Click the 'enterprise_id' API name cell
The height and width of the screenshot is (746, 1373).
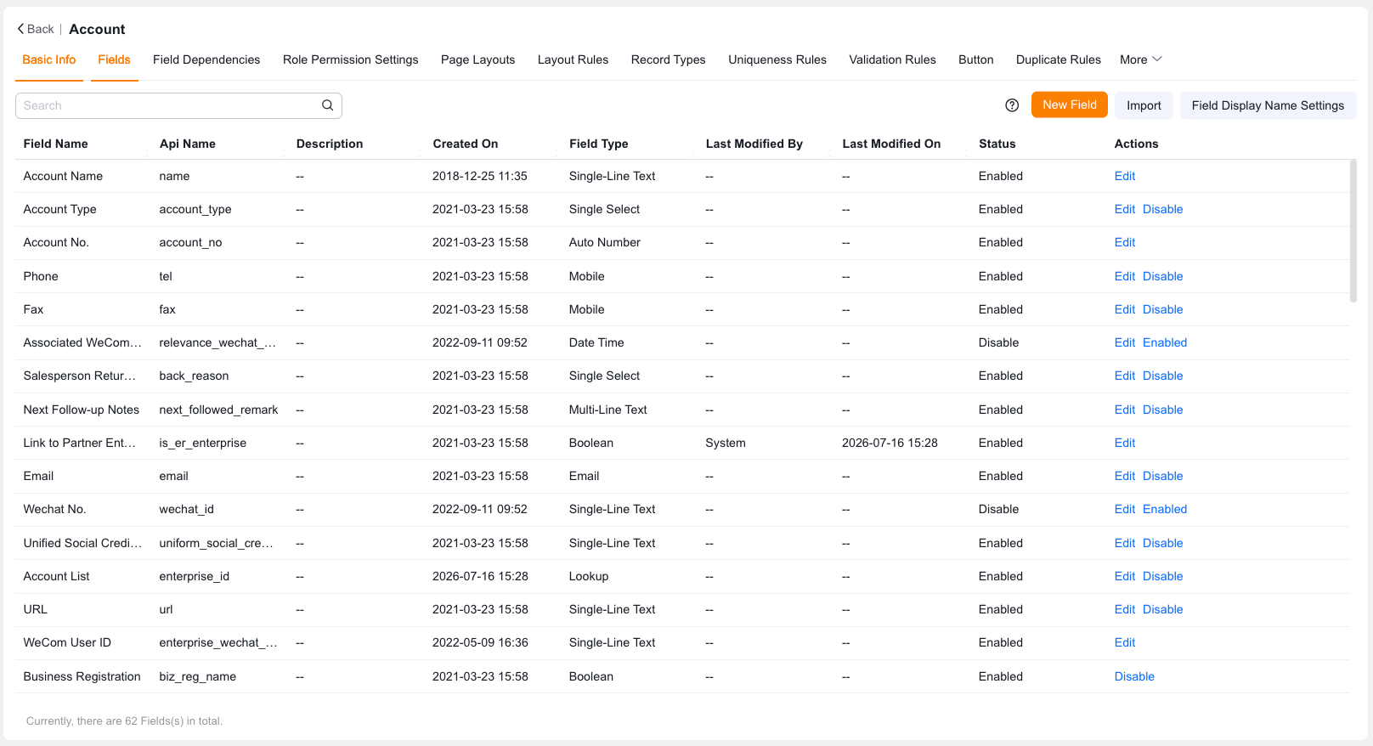pos(194,576)
